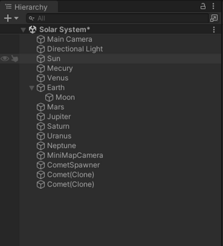Focus the Hierarchy search field
223x246 pixels.
[117, 18]
